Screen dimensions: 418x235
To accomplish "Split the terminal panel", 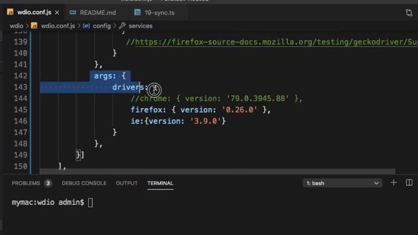I will (x=410, y=183).
